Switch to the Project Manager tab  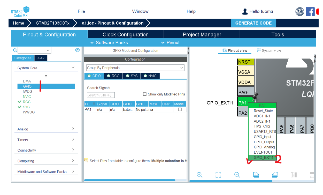[202, 34]
